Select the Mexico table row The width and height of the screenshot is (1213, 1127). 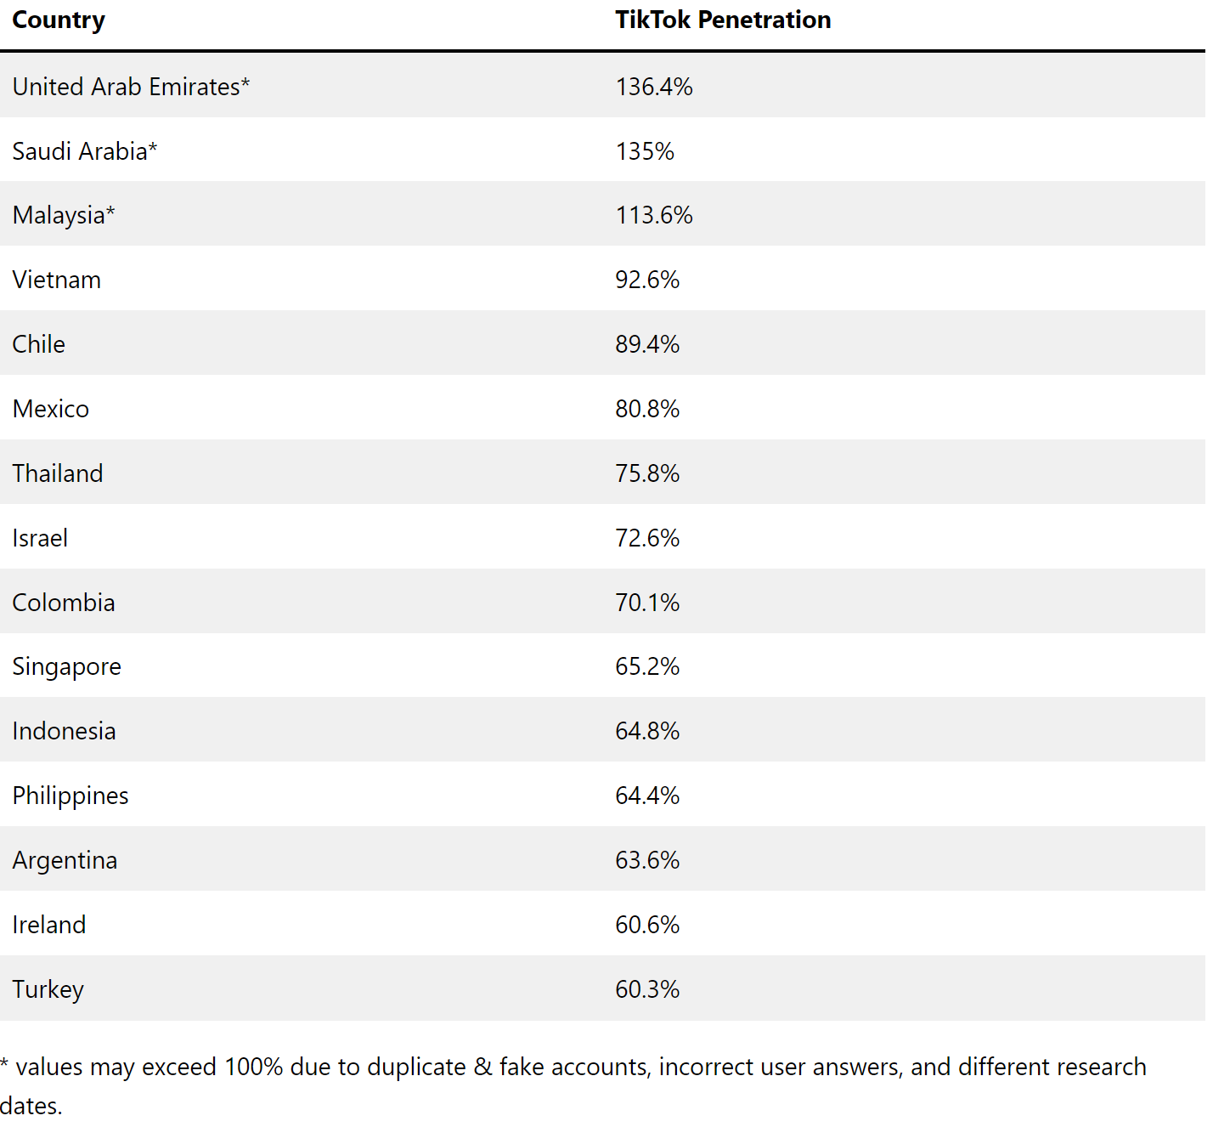point(602,408)
